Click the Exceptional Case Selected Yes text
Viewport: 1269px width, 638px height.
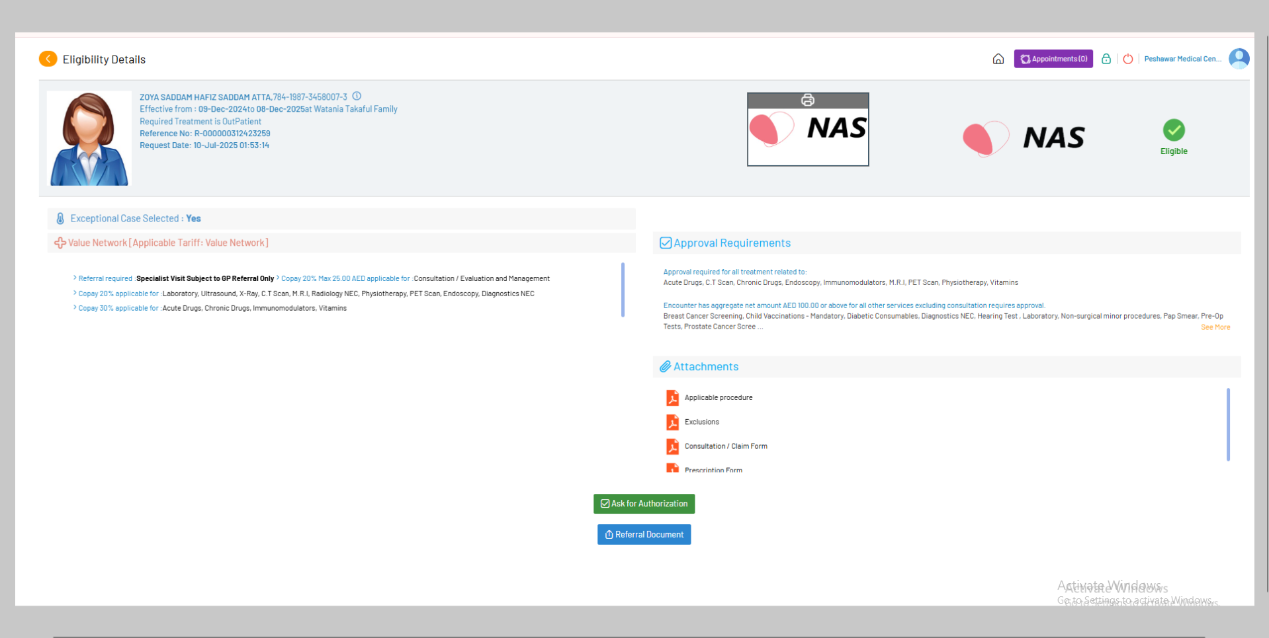tap(136, 219)
